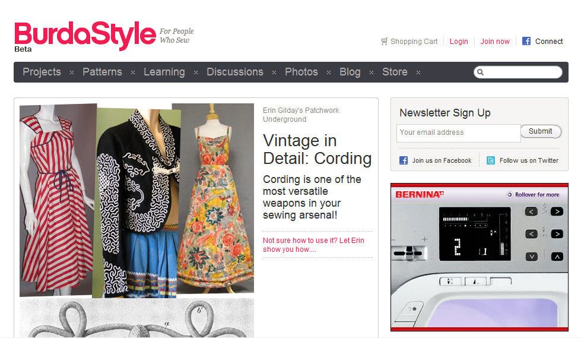Click Join us on Facebook

click(442, 160)
